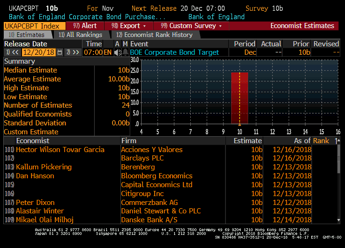Go to previous release with << arrows
Screen dimensions: 345x248
13,52
